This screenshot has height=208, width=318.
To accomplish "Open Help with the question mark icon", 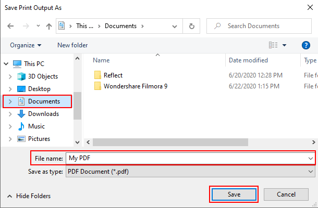I will click(306, 45).
